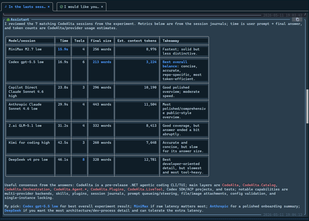Screen dimensions: 309x221
Task: Click the vertical scrollbar thumb on the right
Action: 307,107
